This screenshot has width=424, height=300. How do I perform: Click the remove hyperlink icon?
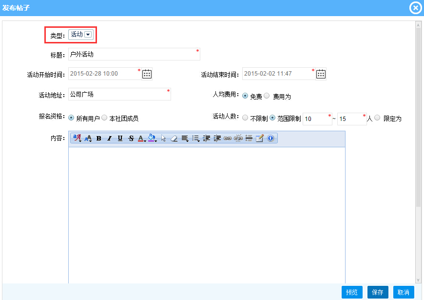[x=238, y=139]
